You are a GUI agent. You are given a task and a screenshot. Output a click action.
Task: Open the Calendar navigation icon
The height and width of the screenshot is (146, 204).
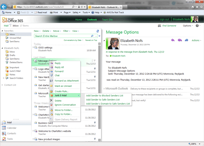coord(4,128)
